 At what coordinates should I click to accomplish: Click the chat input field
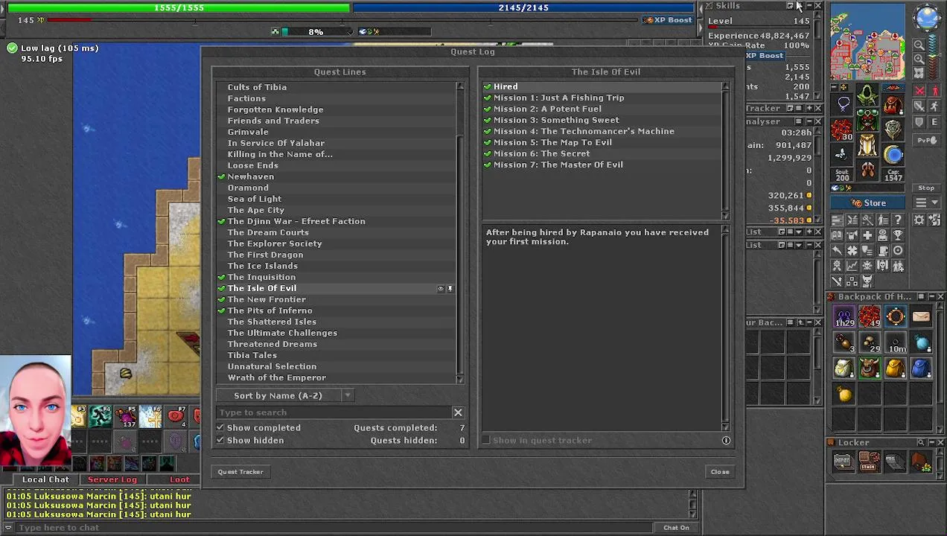[x=335, y=528]
